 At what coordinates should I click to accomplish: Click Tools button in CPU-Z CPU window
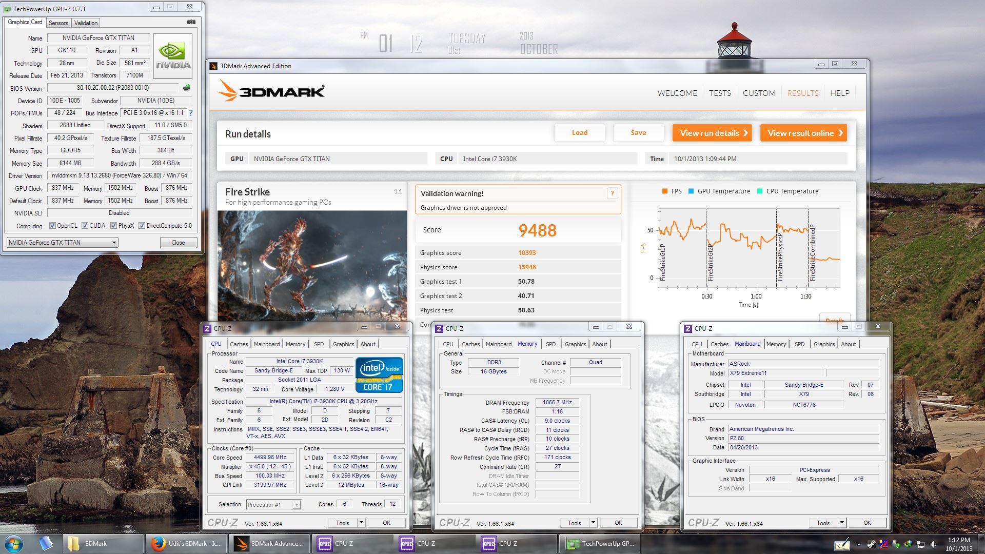coord(343,523)
